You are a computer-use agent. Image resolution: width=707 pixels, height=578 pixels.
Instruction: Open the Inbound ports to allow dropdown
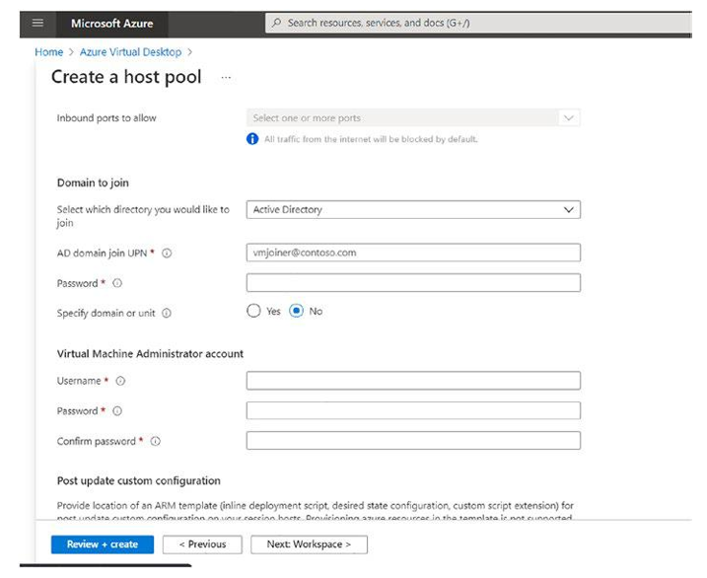(x=413, y=118)
